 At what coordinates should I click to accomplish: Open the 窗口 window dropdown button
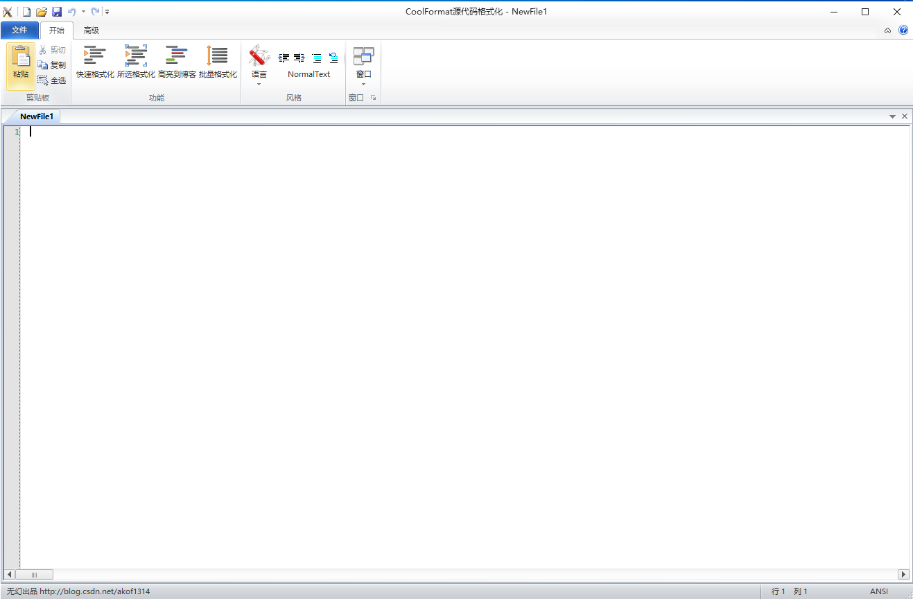click(x=364, y=66)
